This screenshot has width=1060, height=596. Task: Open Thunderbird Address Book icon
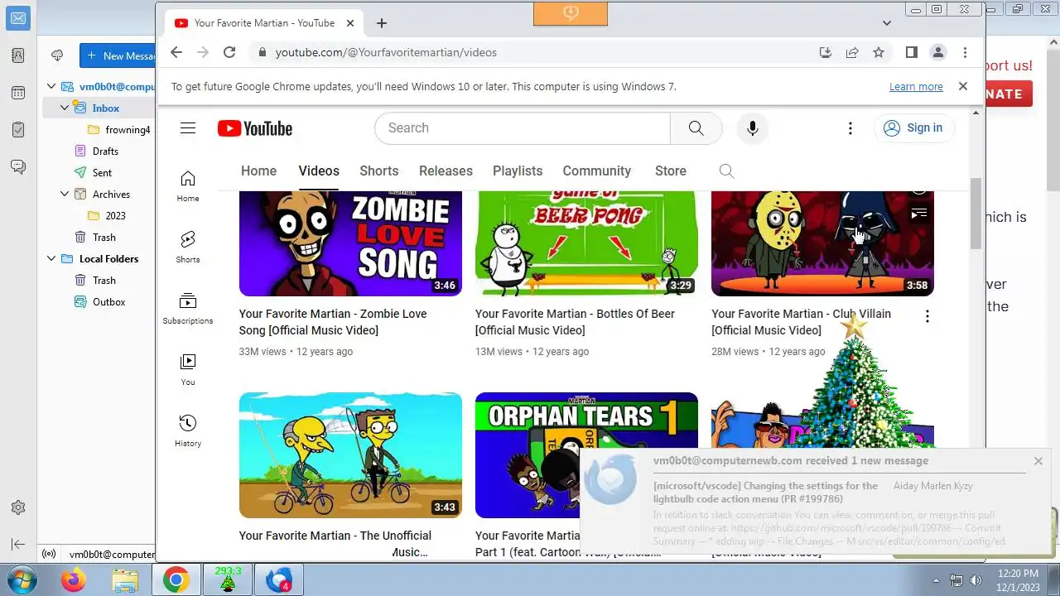click(x=18, y=55)
